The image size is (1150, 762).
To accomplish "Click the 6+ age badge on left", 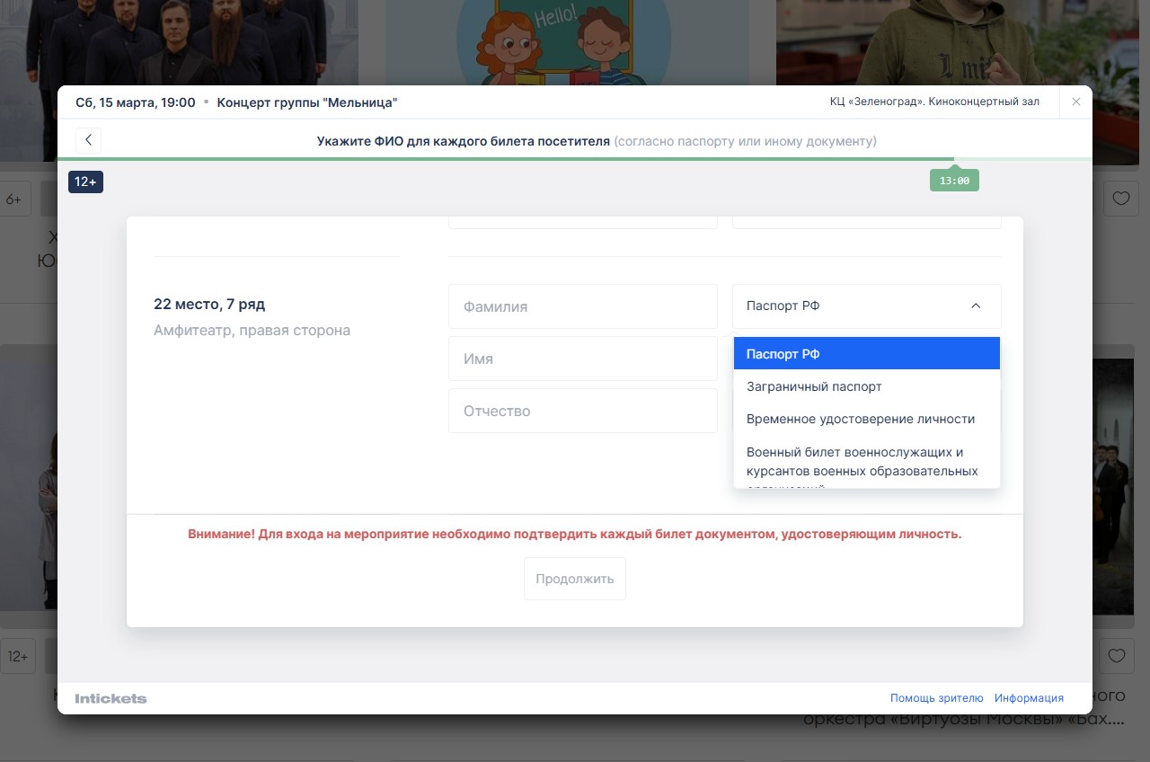I will [14, 199].
